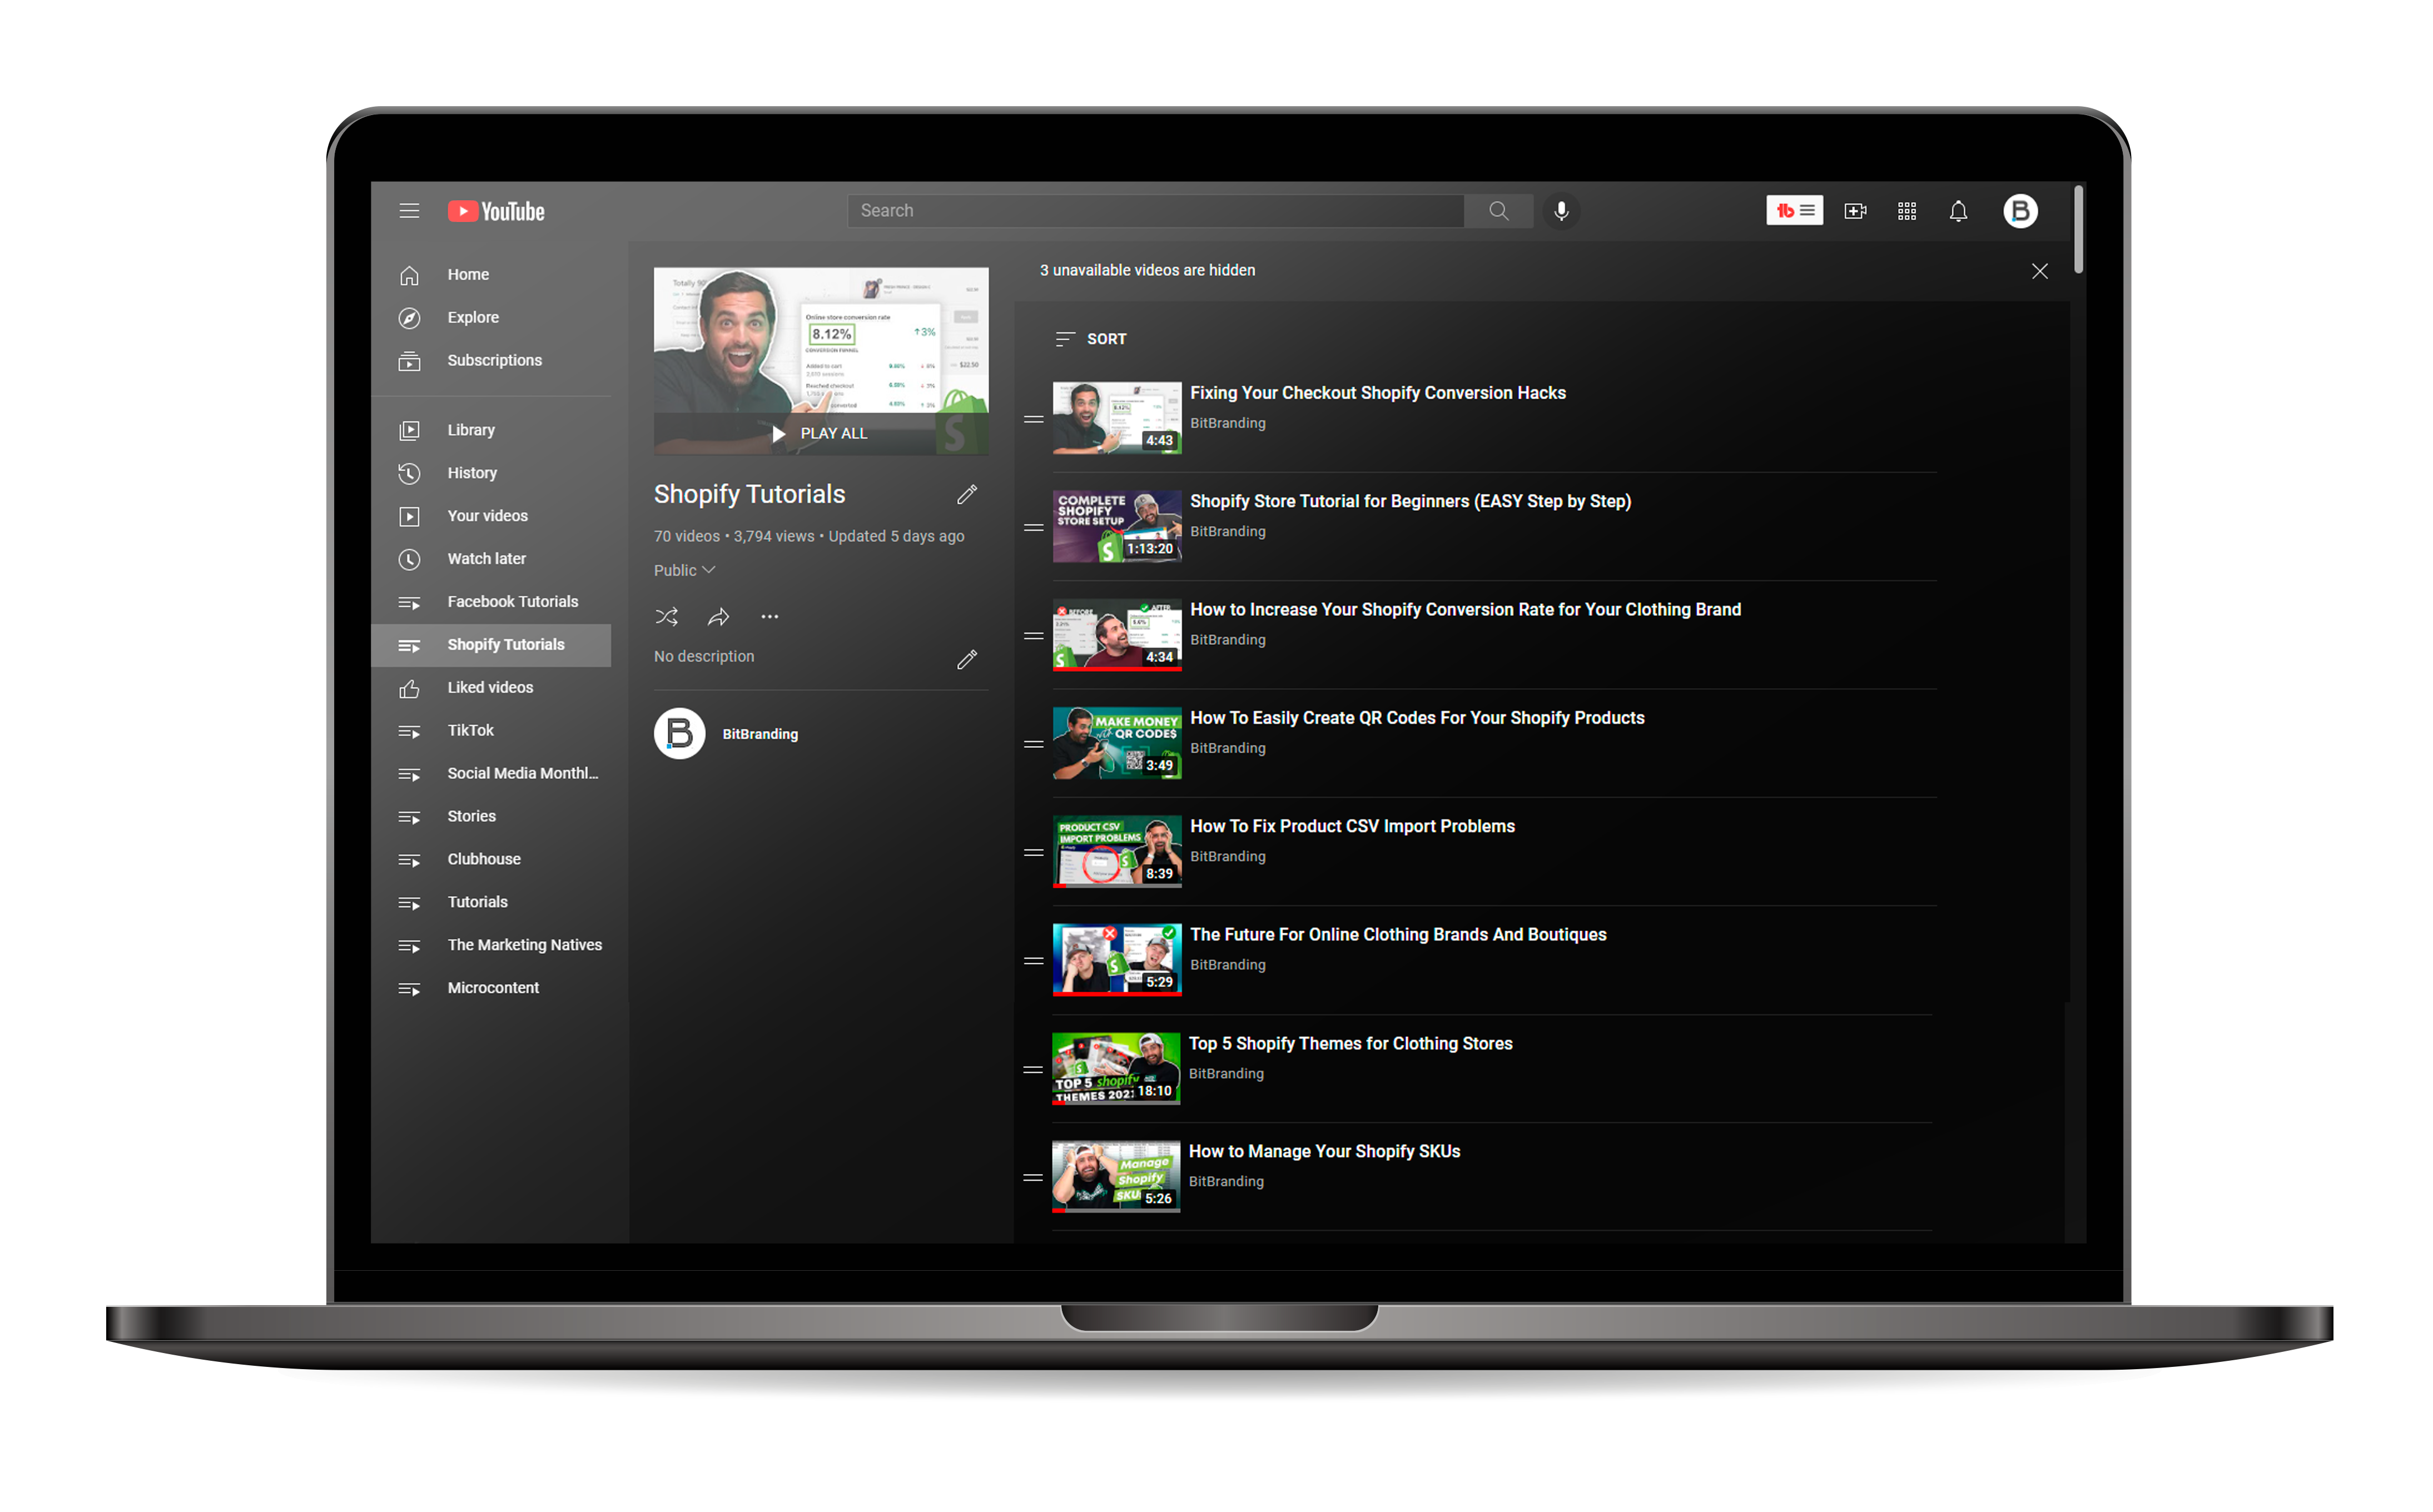Open Tutorials playlist in sidebar
This screenshot has width=2433, height=1512.
coord(491,902)
